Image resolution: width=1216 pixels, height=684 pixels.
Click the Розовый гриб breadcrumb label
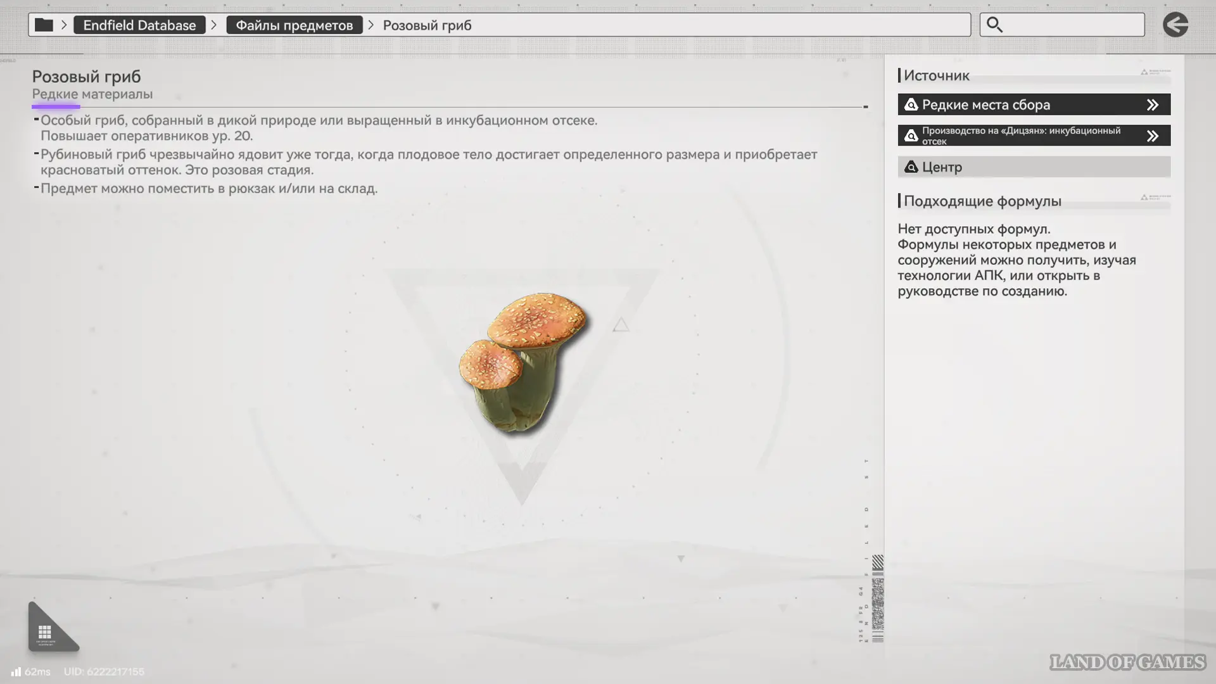tap(427, 25)
